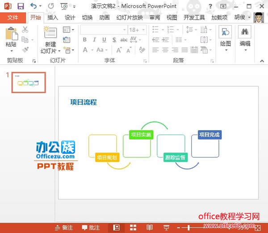Toggle Align Right paragraph button
268x233 pixels.
point(175,50)
